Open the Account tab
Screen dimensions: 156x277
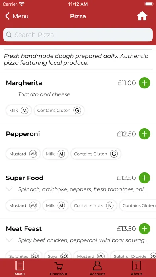coord(97,269)
